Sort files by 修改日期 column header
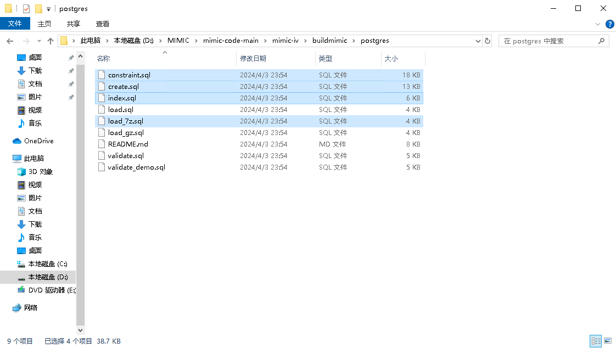The image size is (616, 348). (x=253, y=58)
